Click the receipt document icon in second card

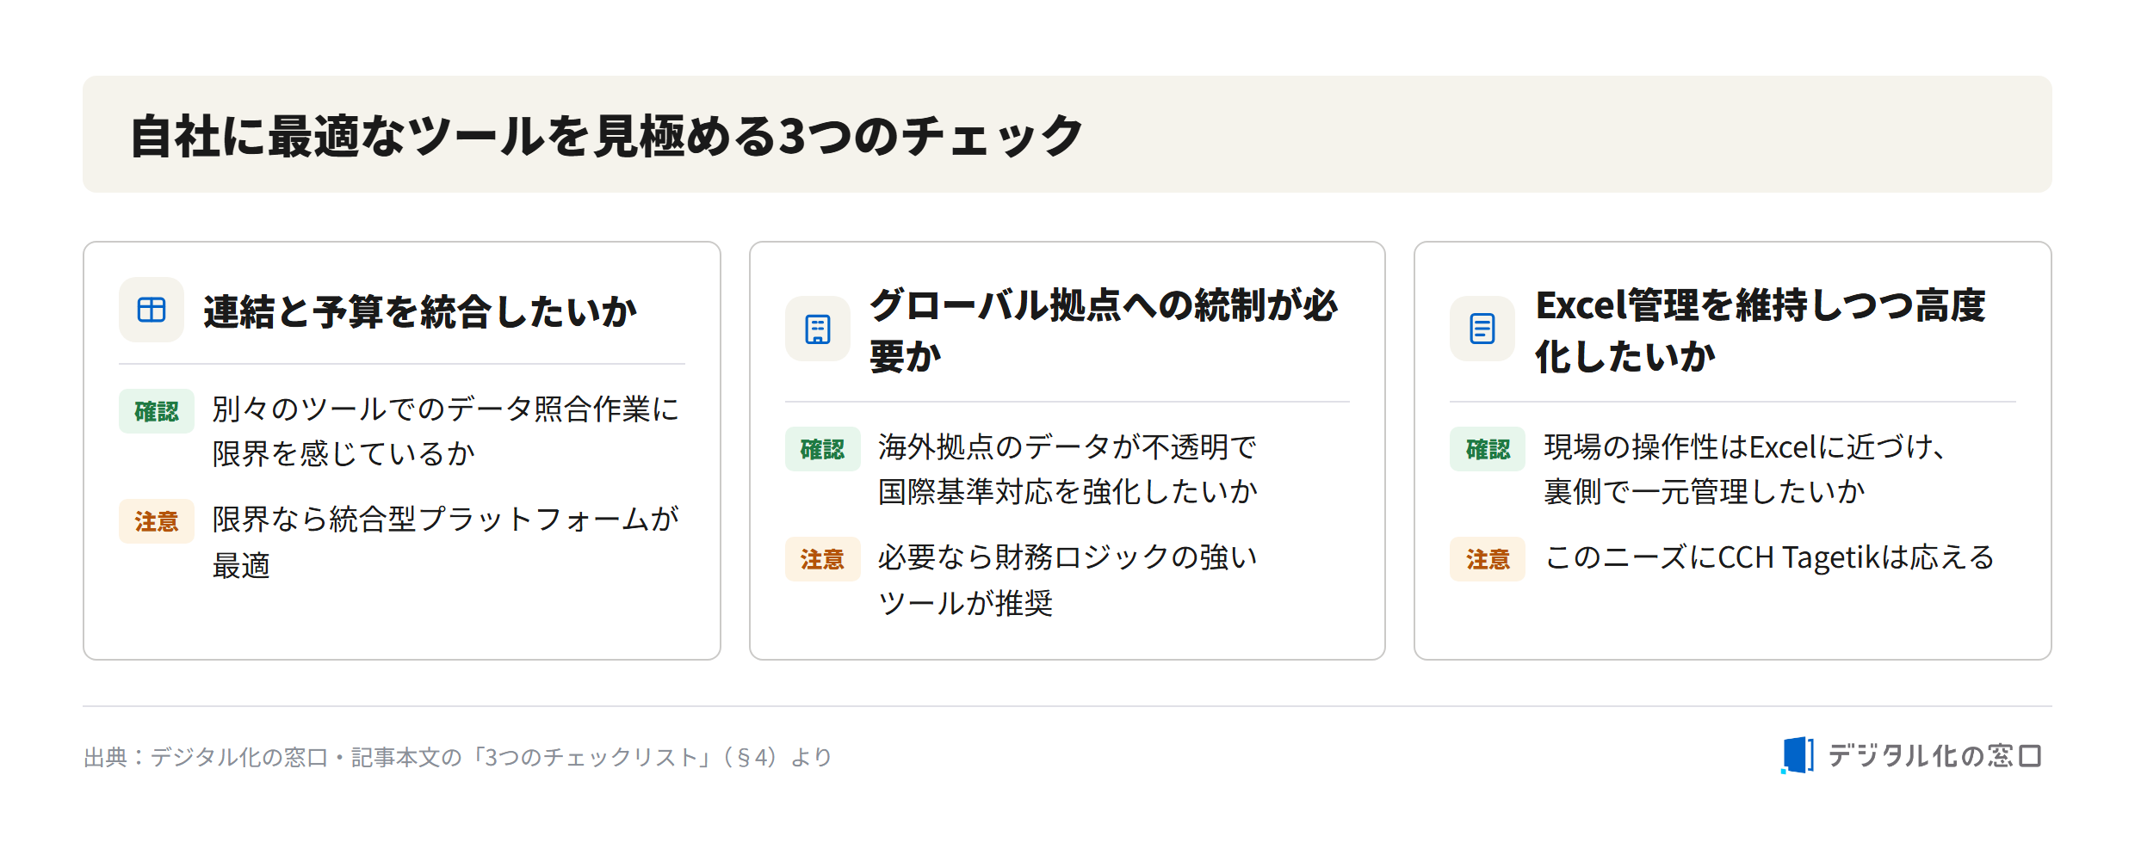[x=818, y=329]
